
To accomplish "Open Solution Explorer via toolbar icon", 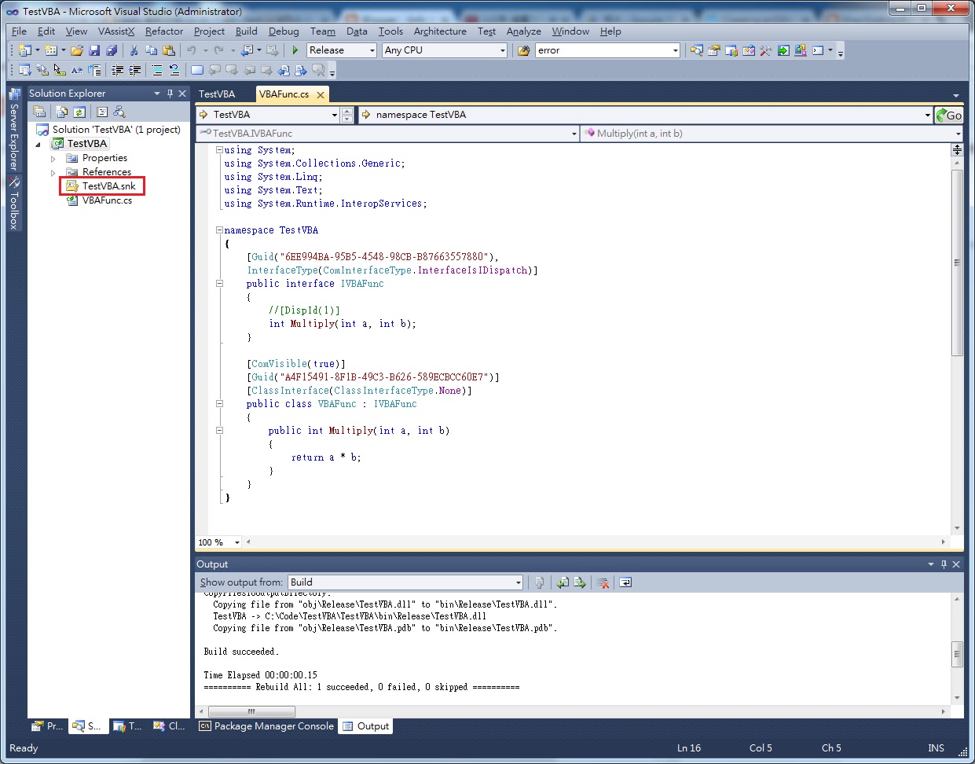I will pyautogui.click(x=697, y=50).
